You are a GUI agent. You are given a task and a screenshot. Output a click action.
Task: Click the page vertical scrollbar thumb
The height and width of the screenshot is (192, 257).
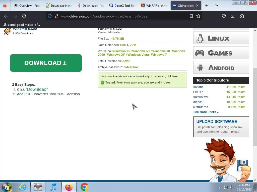click(x=255, y=106)
